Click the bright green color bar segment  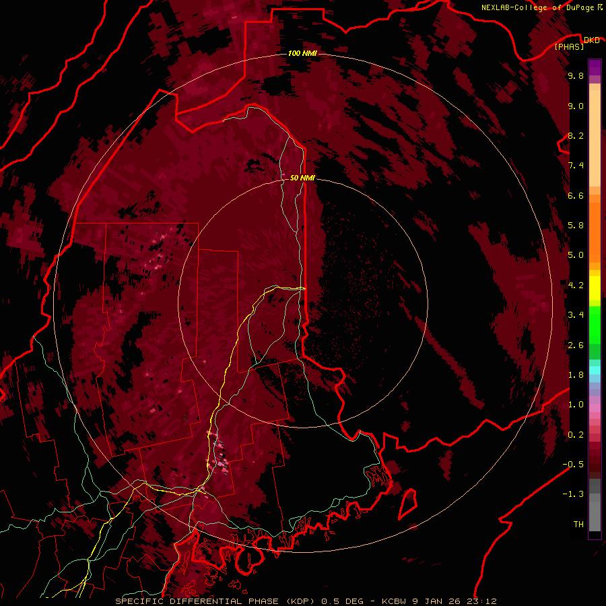(595, 326)
